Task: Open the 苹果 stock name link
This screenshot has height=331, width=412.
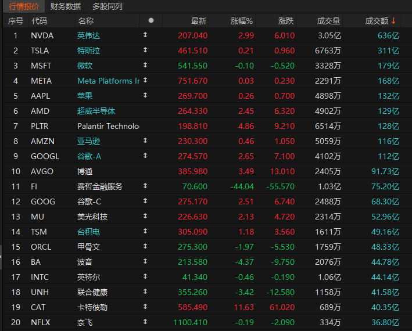Action: tap(85, 96)
